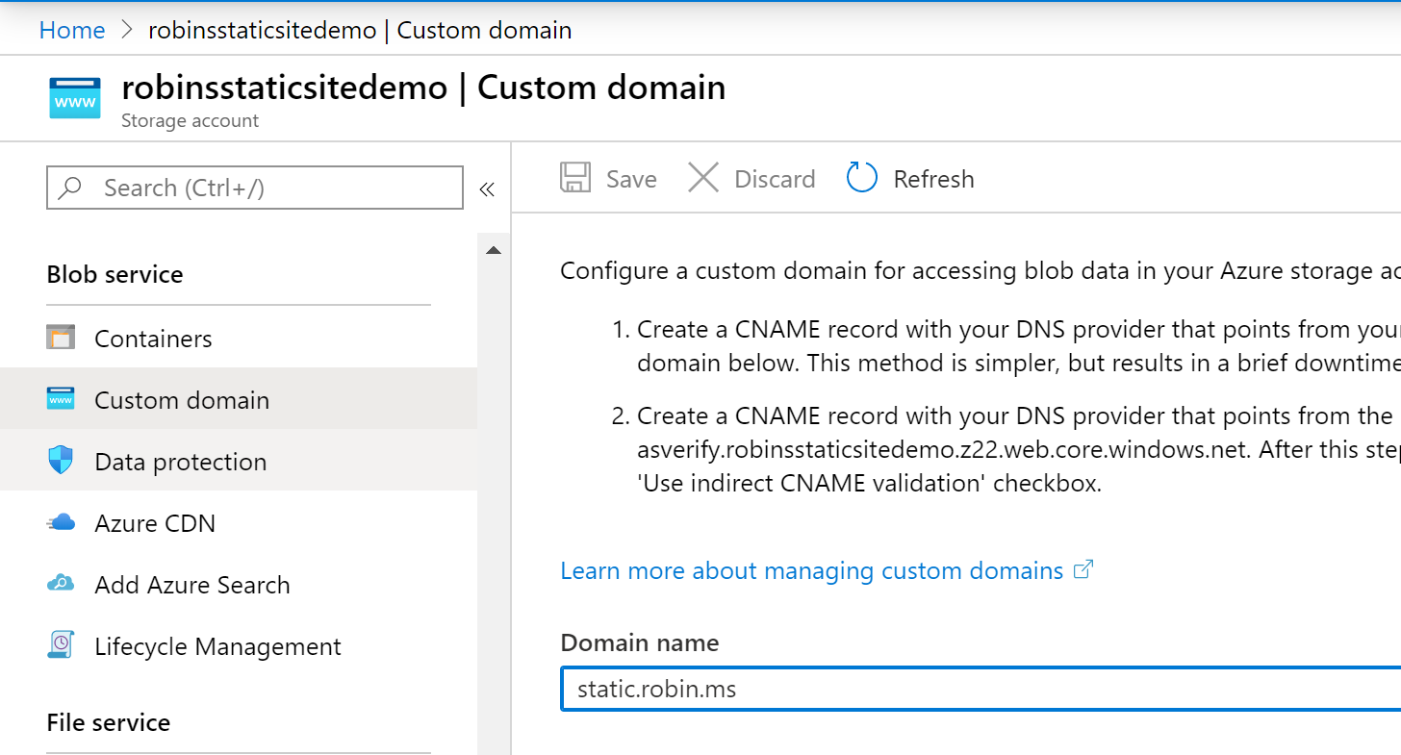Refresh the Custom domain page
Viewport: 1401px width, 755px height.
coord(908,178)
